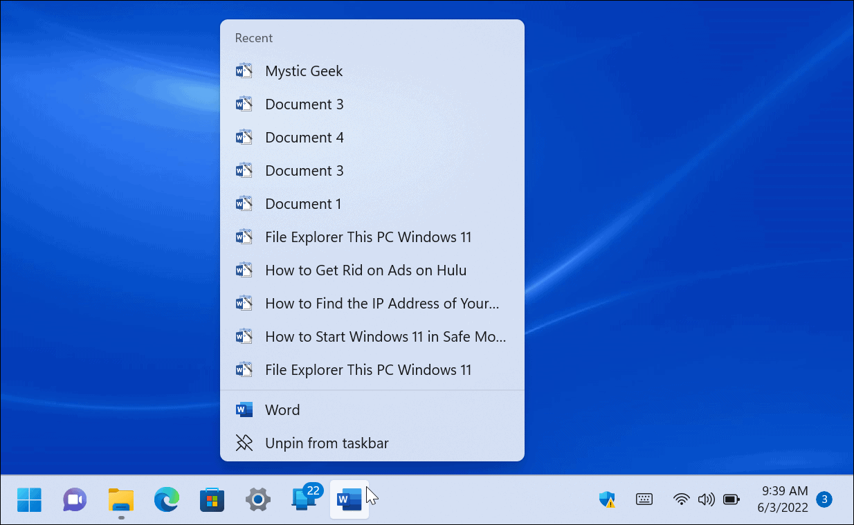
Task: Click the speaker icon to adjust volume
Action: pyautogui.click(x=707, y=499)
